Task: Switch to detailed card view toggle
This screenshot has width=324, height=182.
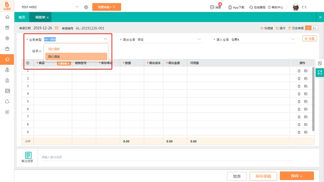Action: pos(315,28)
